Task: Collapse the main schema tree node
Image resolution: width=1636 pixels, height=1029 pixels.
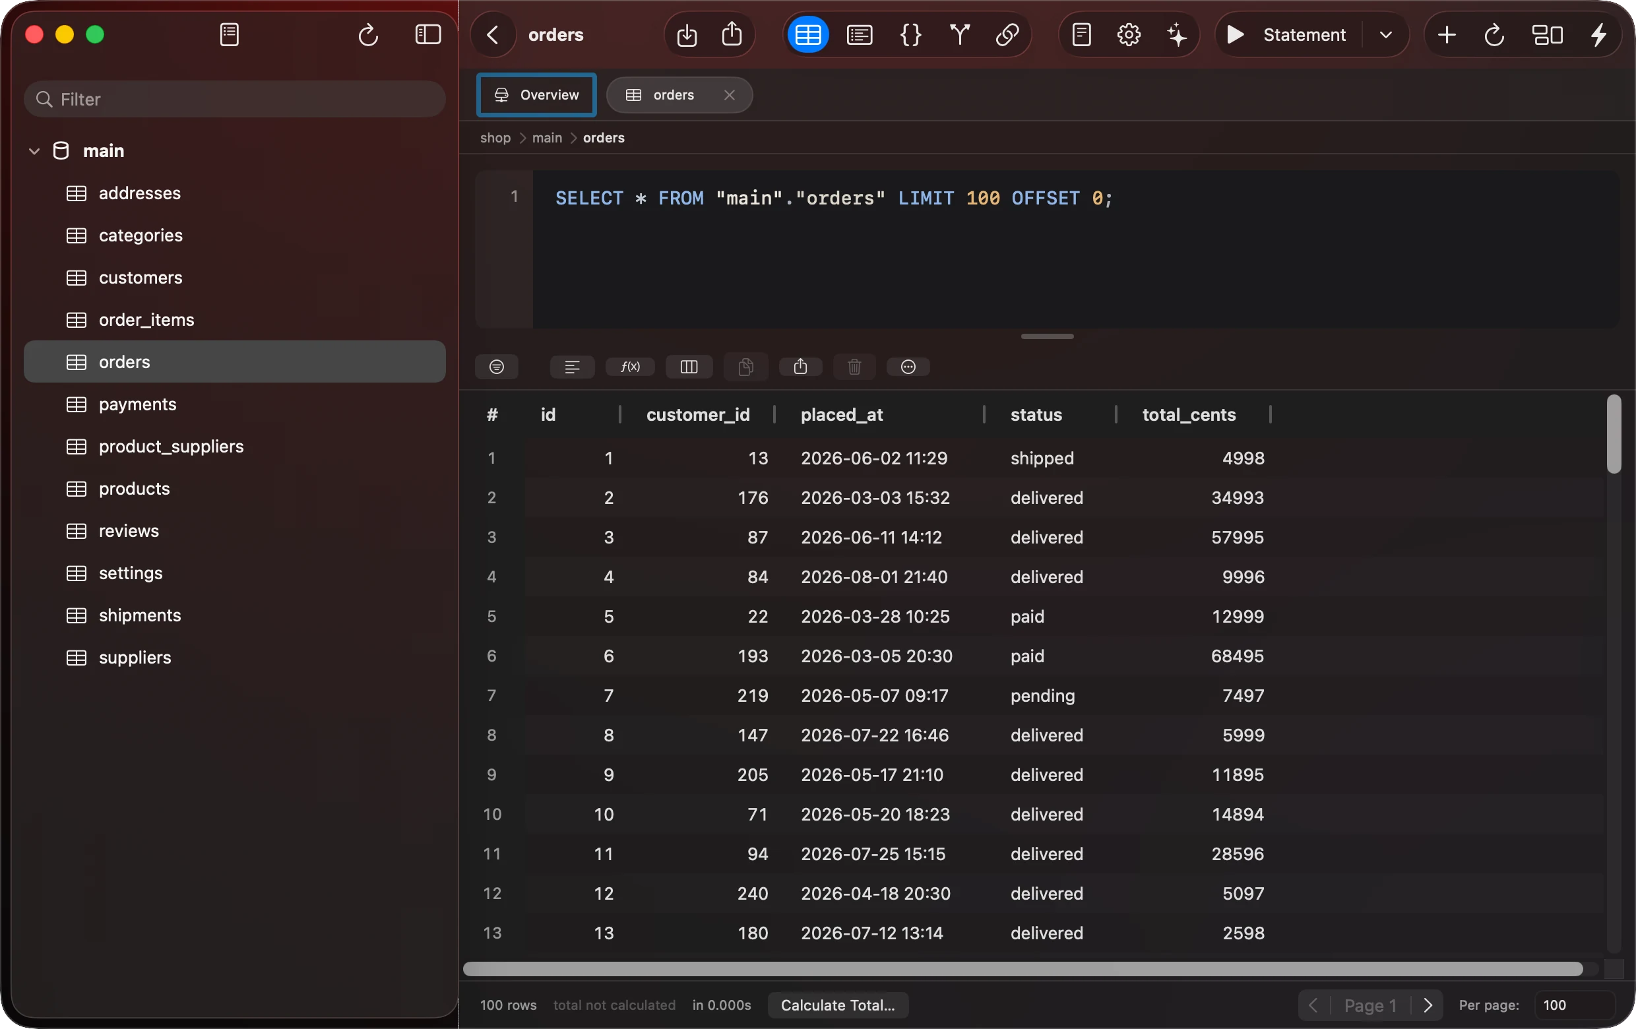Action: click(35, 151)
